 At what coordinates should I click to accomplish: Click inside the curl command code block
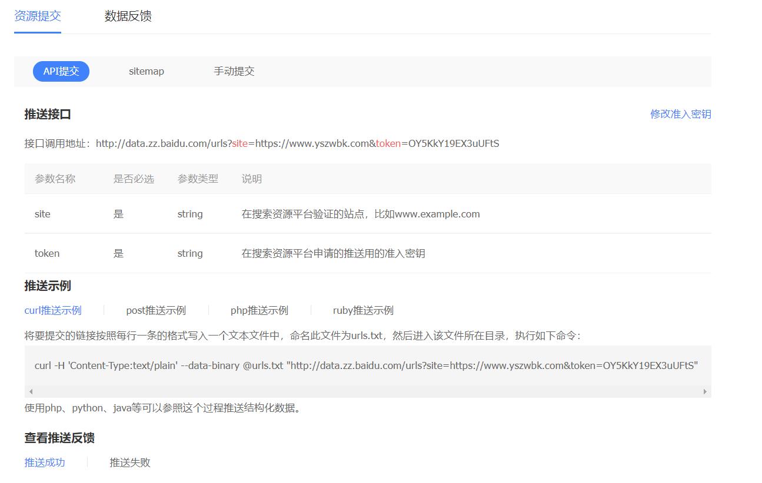[366, 365]
